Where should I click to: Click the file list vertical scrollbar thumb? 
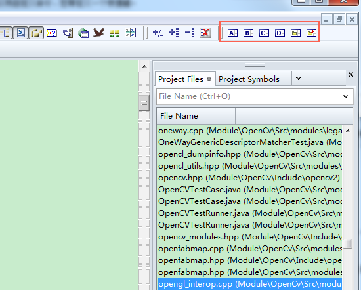click(348, 243)
